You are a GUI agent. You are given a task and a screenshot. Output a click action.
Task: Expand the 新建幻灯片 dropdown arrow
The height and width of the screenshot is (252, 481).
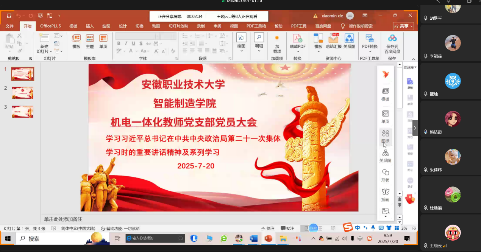click(44, 51)
